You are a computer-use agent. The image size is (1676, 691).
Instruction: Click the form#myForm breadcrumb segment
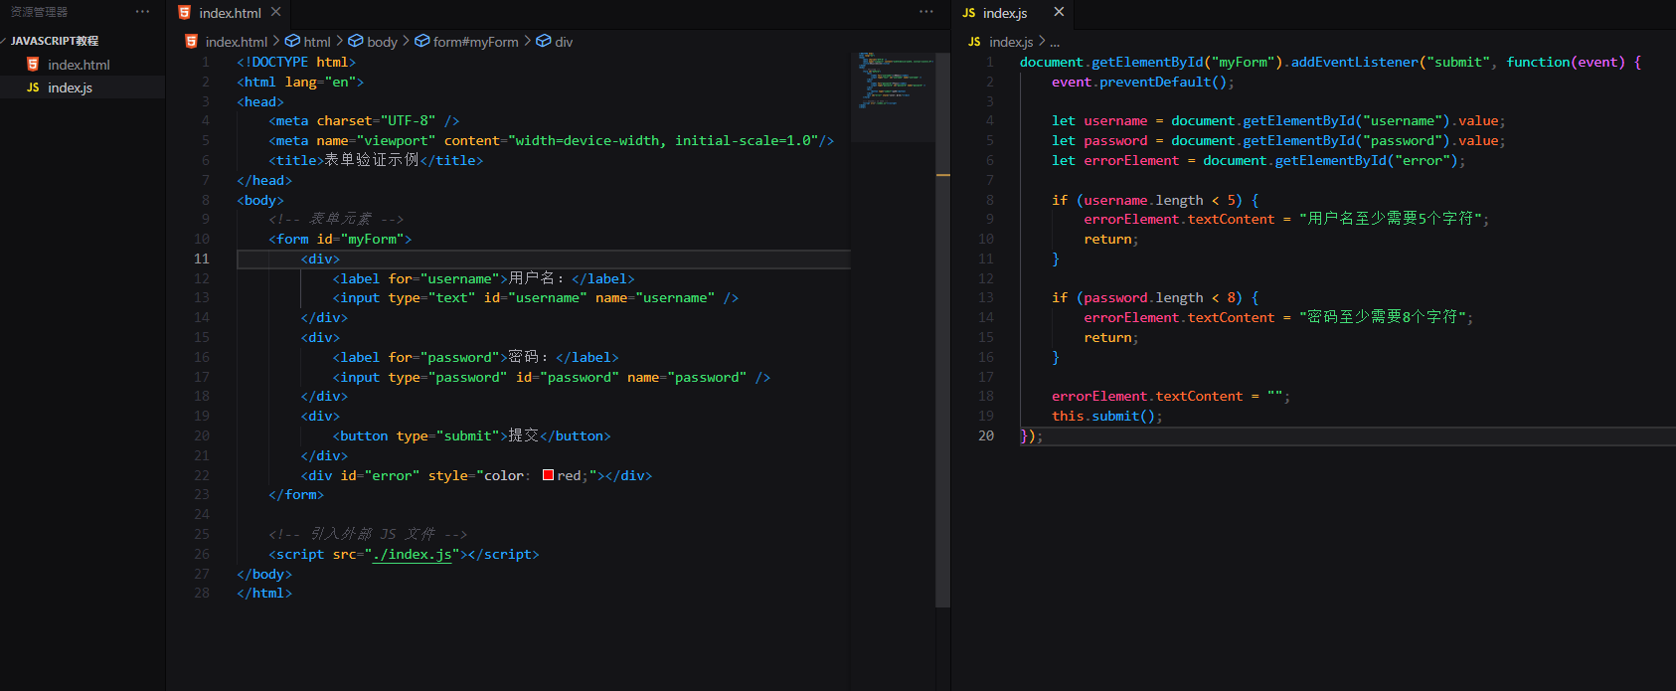point(475,42)
